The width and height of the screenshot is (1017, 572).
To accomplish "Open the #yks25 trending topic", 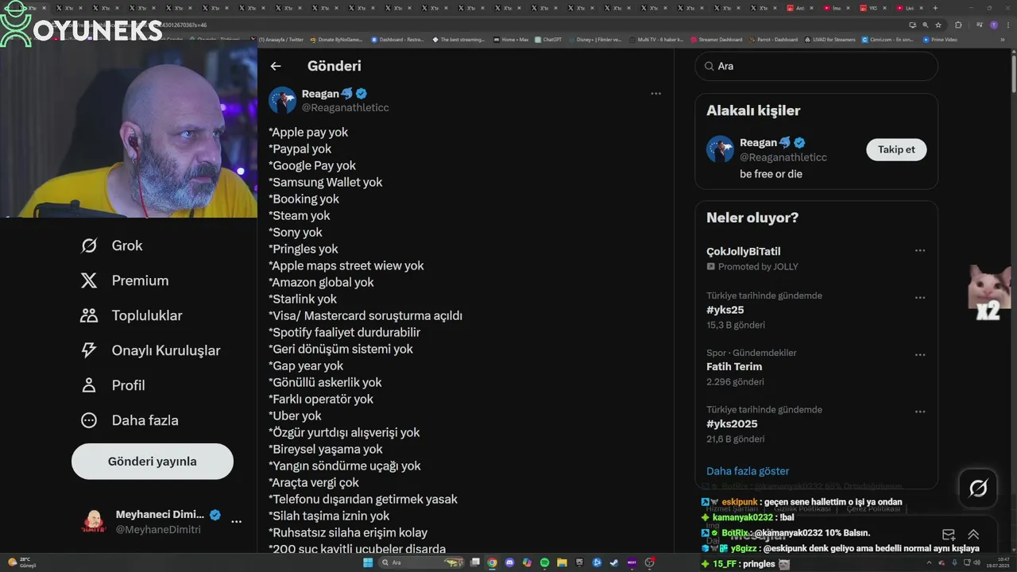I will click(725, 310).
